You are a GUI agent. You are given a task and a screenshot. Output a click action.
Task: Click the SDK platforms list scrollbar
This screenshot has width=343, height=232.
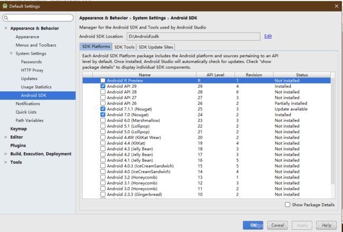click(333, 132)
